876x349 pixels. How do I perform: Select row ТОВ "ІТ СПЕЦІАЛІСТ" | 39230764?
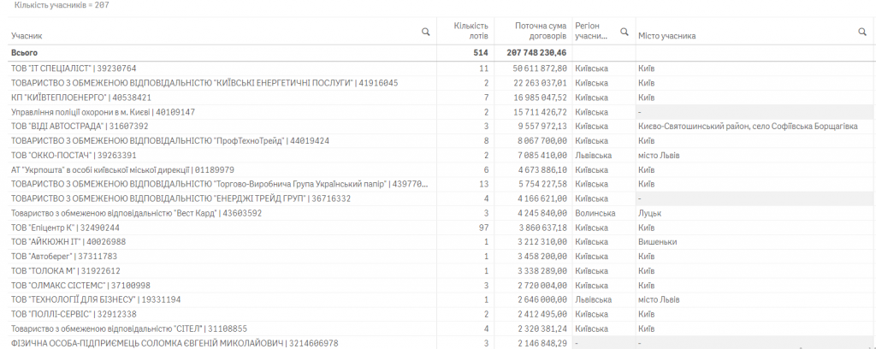[74, 68]
